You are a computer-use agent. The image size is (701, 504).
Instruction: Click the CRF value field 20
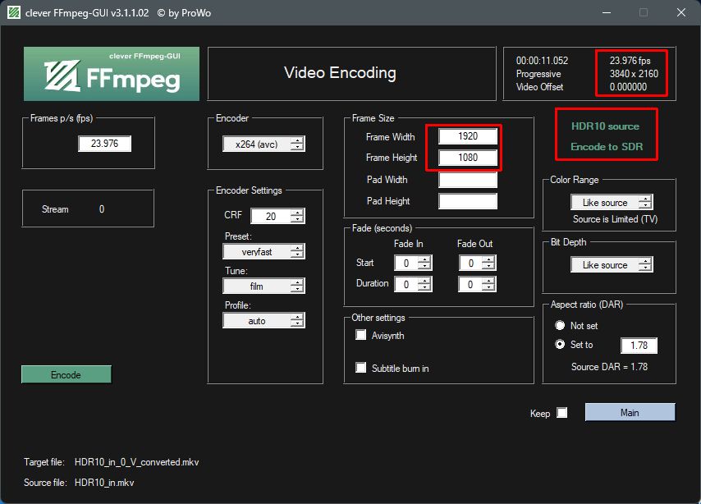pos(271,216)
